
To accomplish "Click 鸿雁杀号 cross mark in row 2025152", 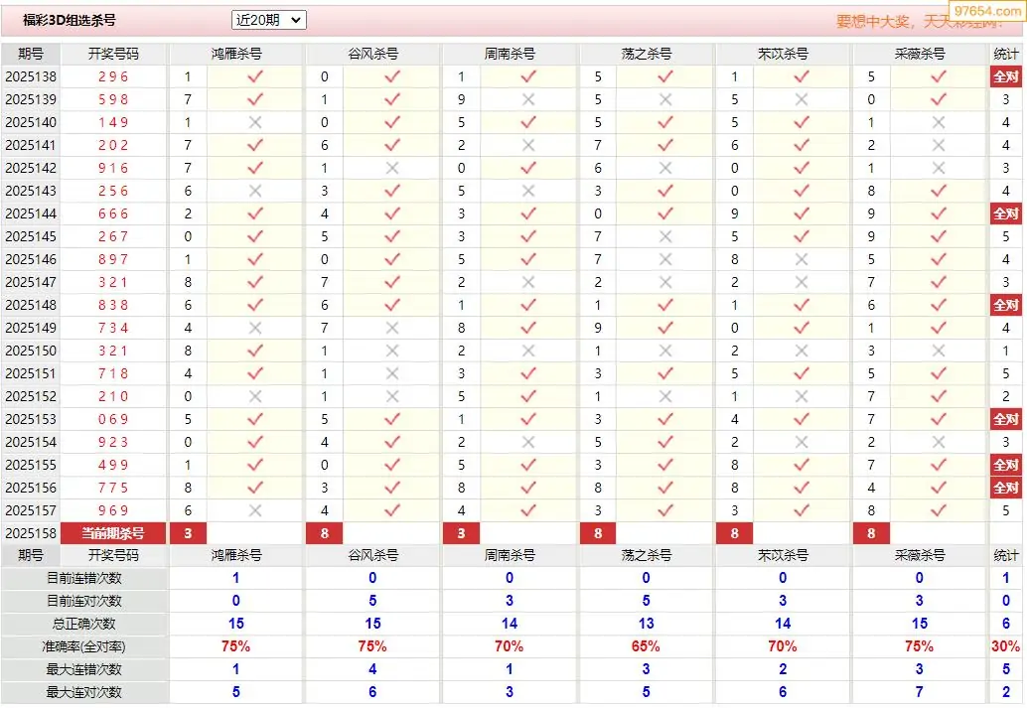I will tap(255, 396).
